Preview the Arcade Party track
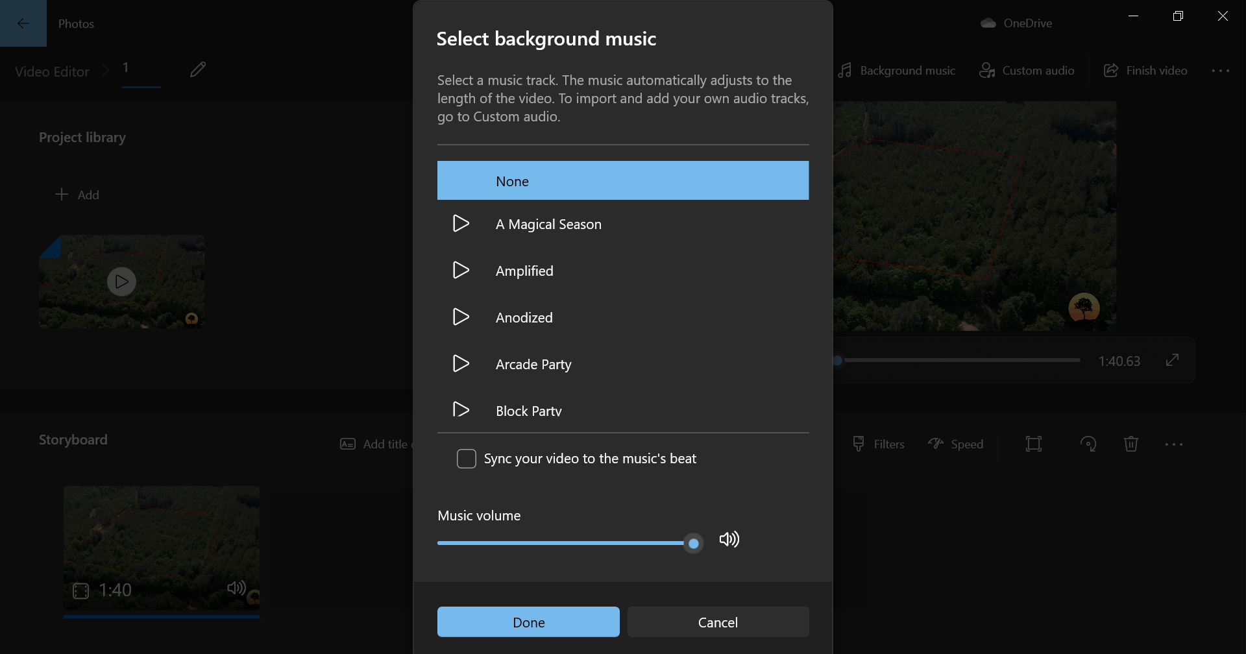Viewport: 1246px width, 654px height. point(461,364)
